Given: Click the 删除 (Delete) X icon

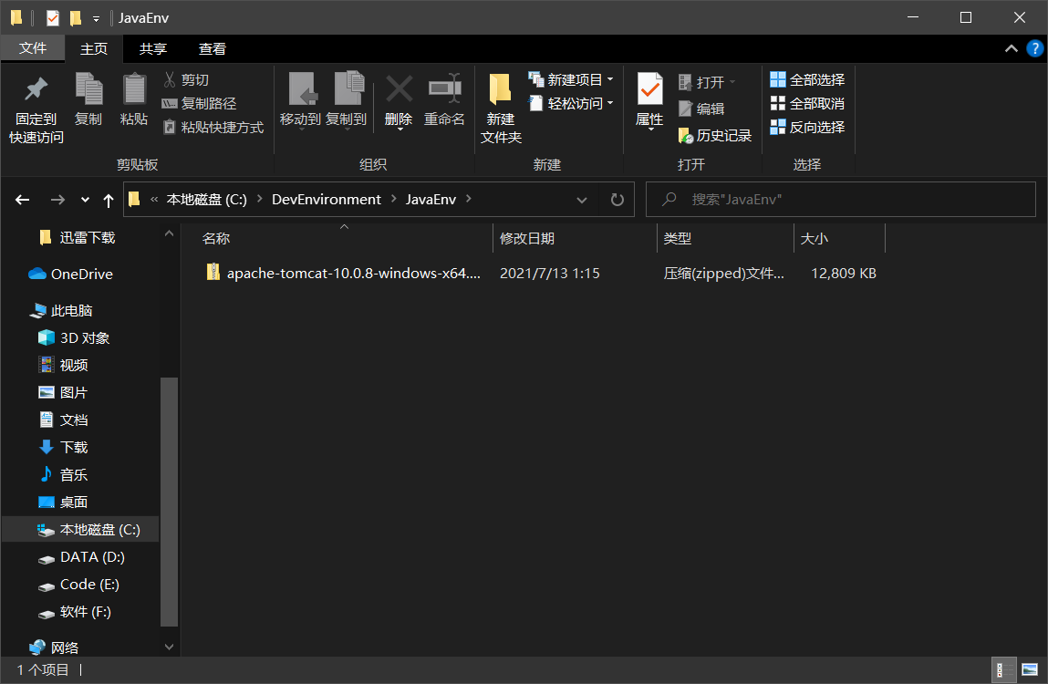Looking at the screenshot, I should (399, 100).
